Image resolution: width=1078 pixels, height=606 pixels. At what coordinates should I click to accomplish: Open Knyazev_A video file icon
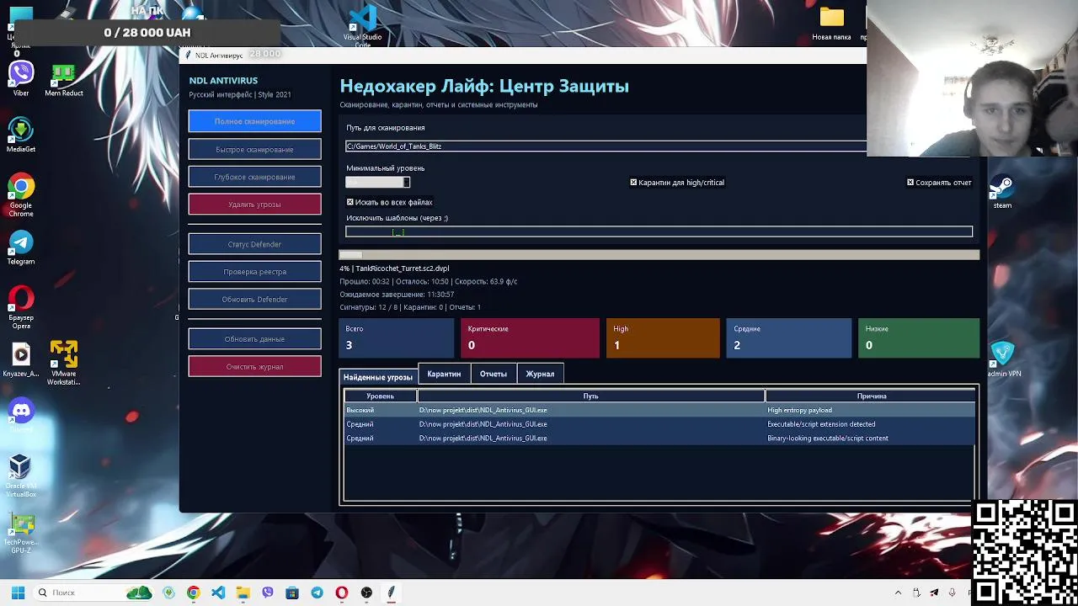point(21,359)
